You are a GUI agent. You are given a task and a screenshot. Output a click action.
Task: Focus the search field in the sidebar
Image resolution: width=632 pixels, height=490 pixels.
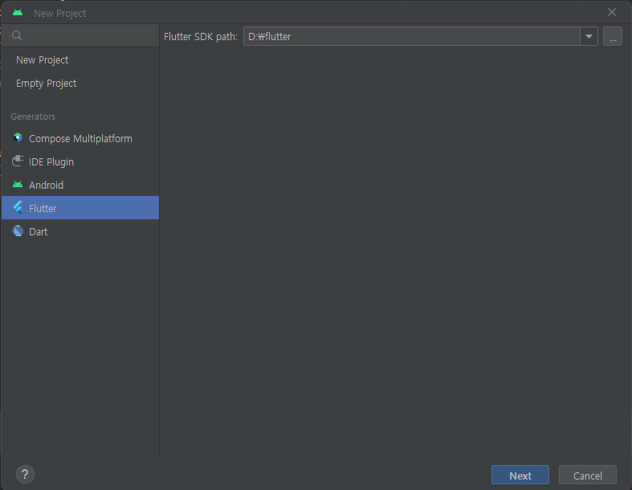[80, 35]
